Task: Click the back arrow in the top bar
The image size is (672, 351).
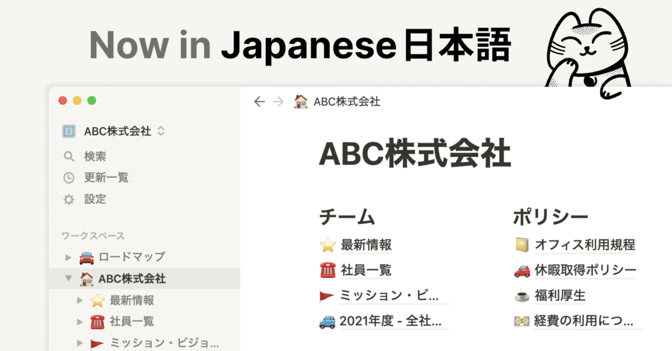Action: pyautogui.click(x=259, y=102)
